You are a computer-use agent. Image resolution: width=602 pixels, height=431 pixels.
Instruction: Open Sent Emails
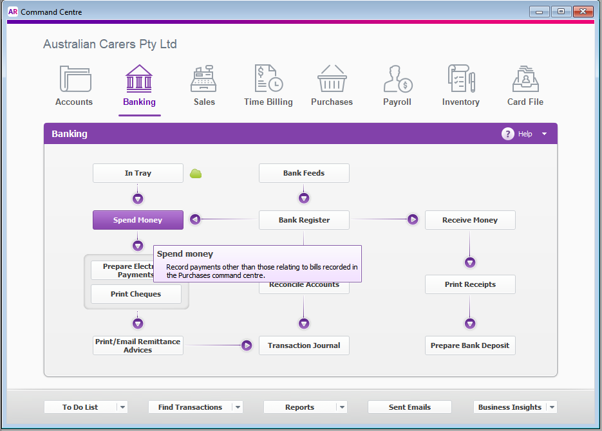pyautogui.click(x=409, y=407)
